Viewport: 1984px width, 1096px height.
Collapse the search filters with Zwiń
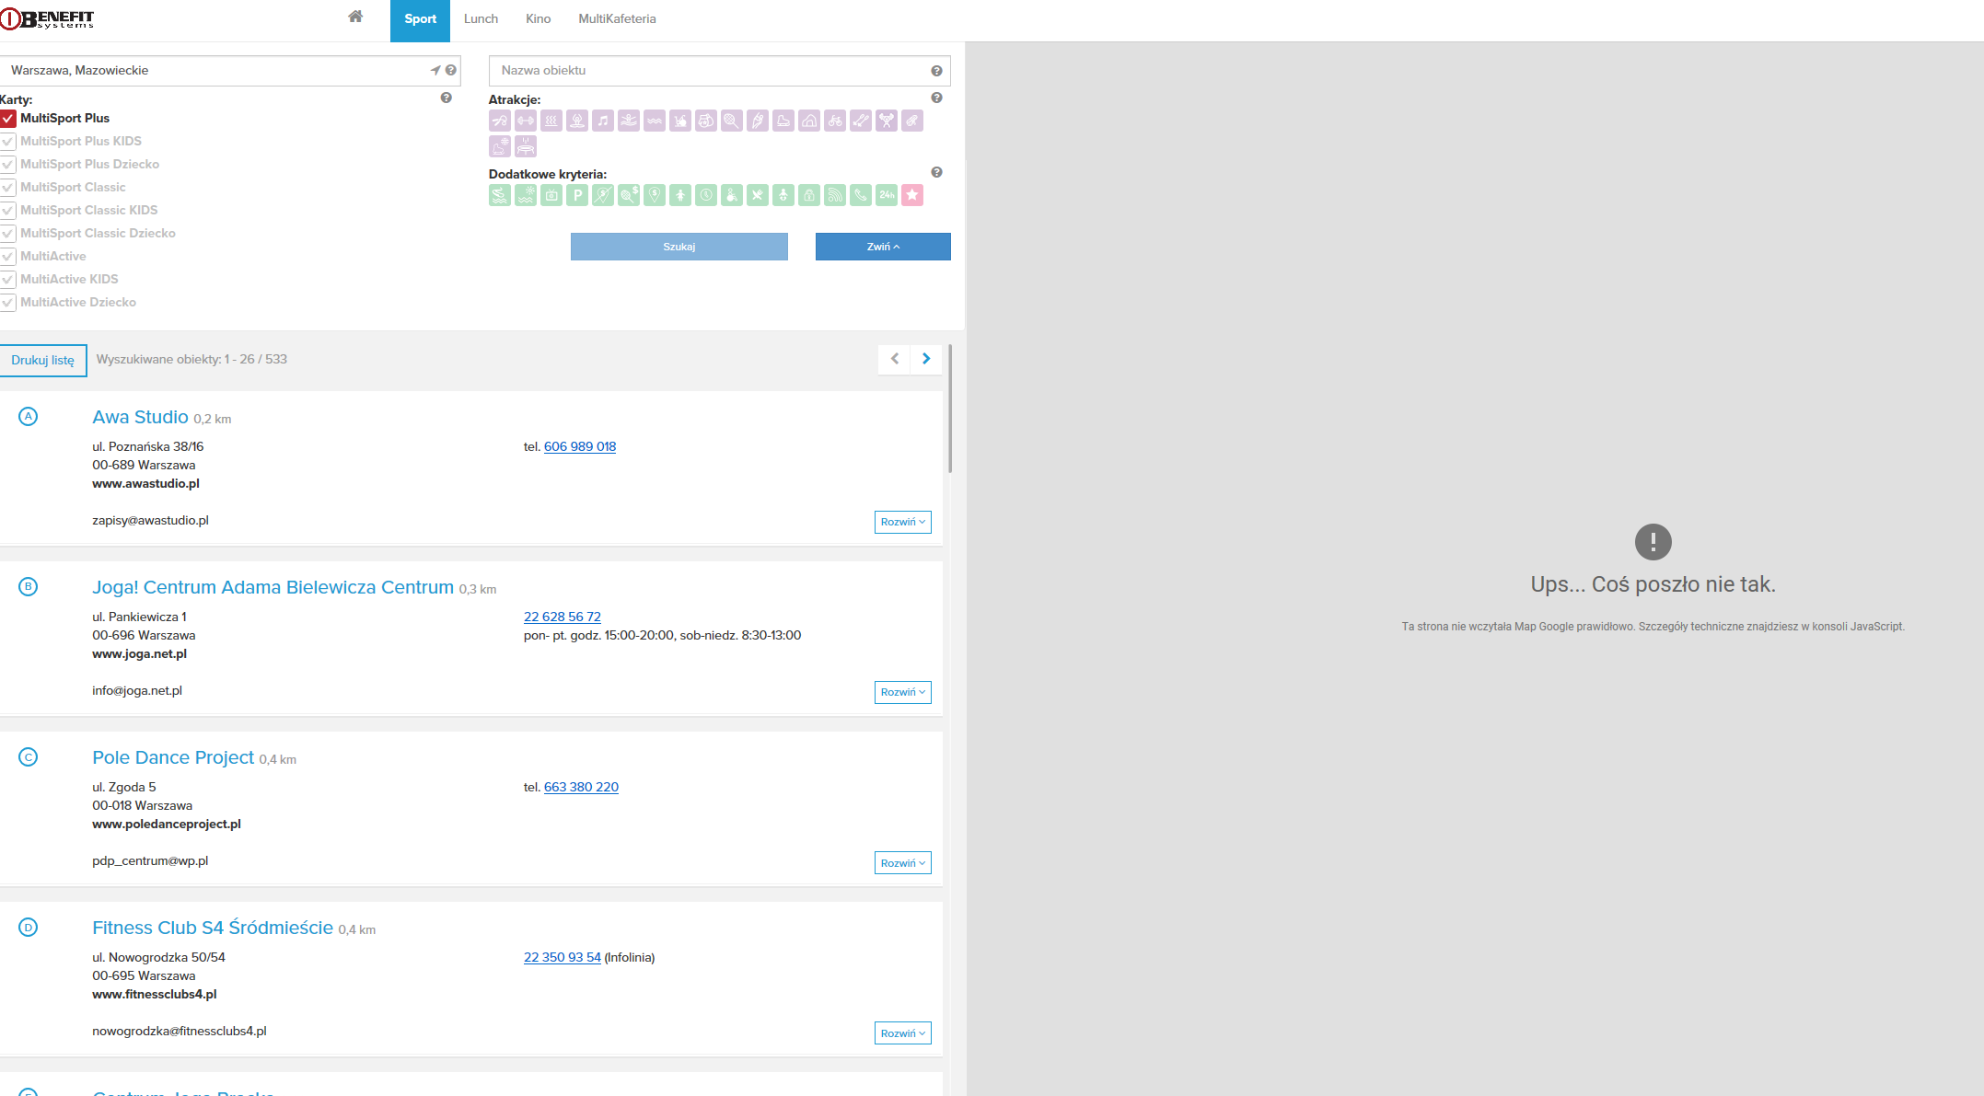tap(883, 247)
